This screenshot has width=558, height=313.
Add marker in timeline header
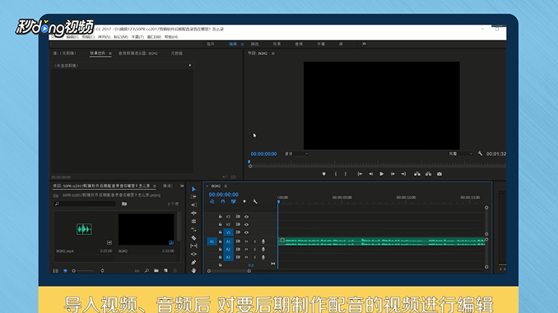click(244, 201)
